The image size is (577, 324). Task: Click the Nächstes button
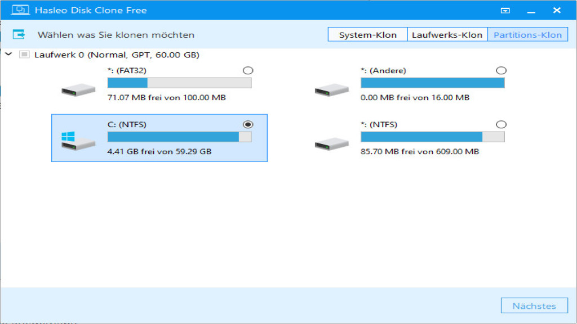(534, 305)
